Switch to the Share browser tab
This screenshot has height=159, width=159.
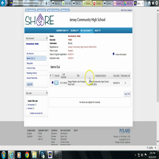(x=87, y=3)
